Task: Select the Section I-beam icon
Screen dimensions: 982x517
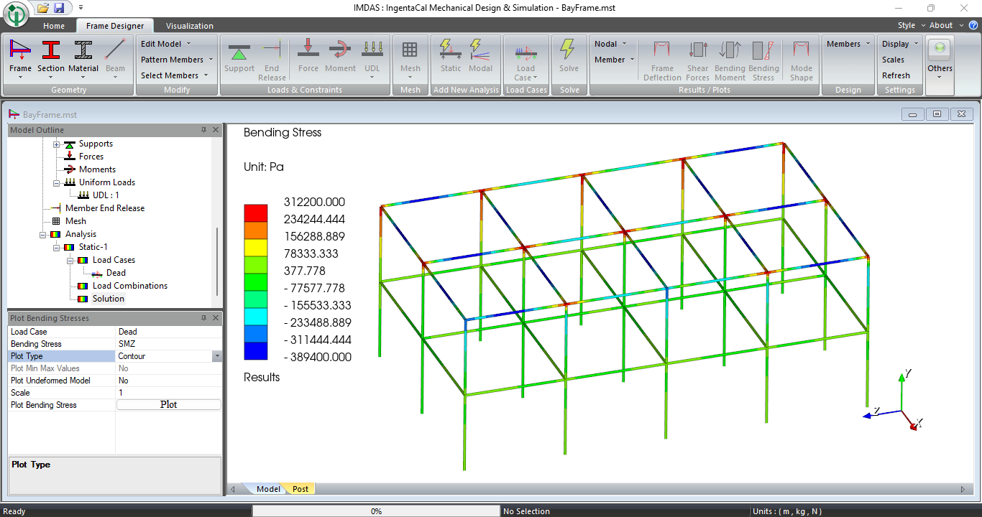Action: 50,50
